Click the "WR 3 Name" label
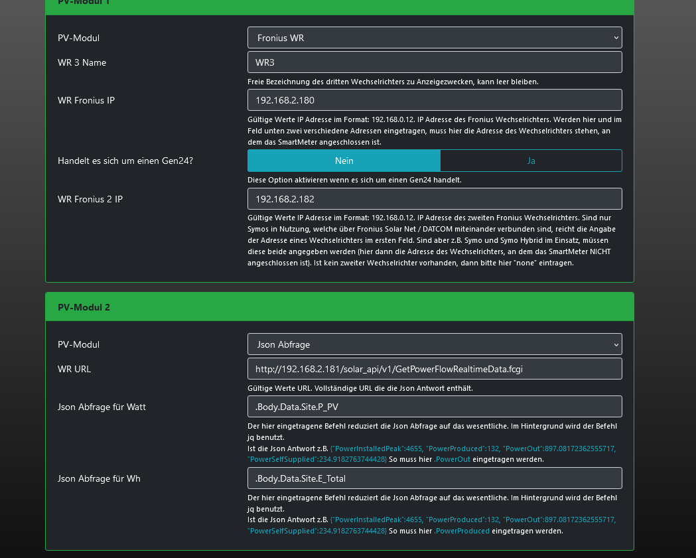Viewport: 696px width, 558px height. (82, 62)
